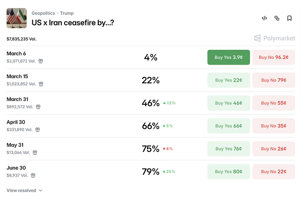Open the Geopolitics category

43,13
